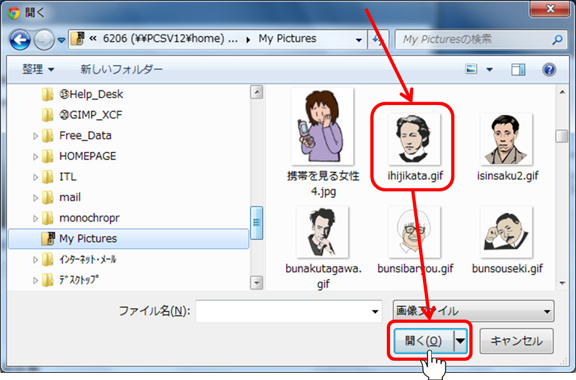Select the ihijikata.gif thumbnail

414,140
